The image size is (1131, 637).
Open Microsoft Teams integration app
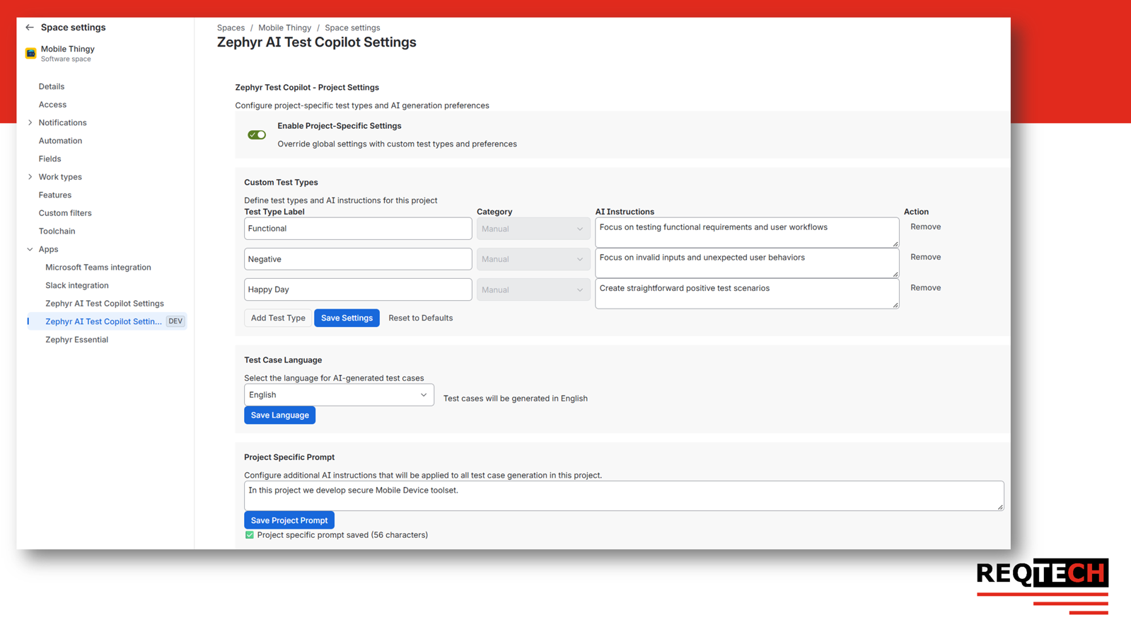click(x=98, y=268)
